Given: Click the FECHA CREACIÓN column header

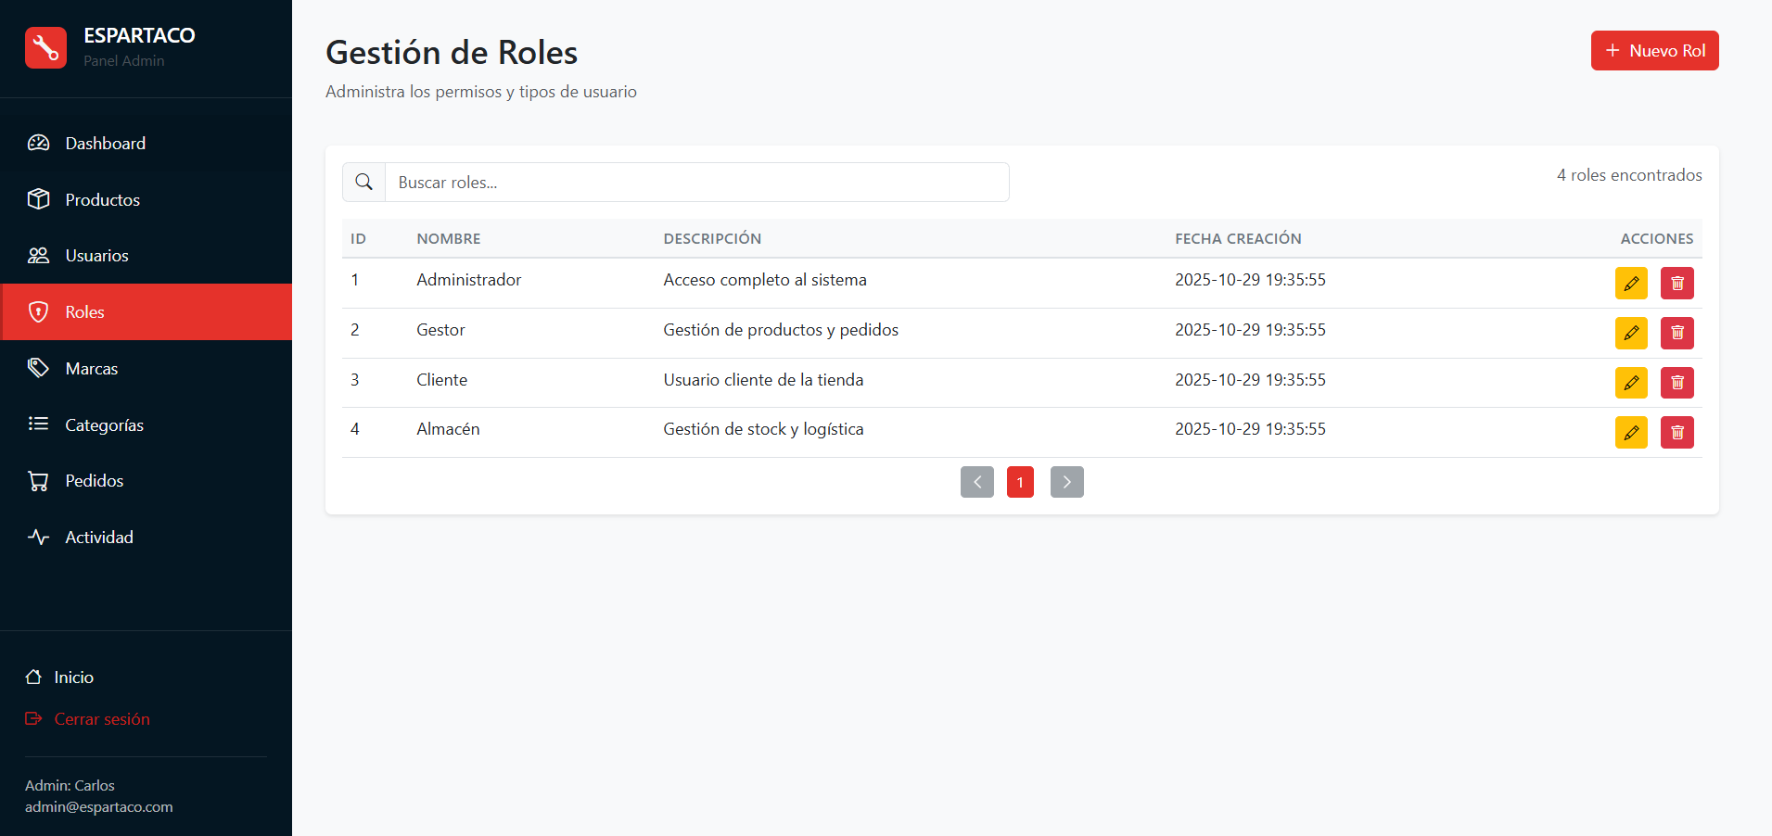Looking at the screenshot, I should [1238, 238].
